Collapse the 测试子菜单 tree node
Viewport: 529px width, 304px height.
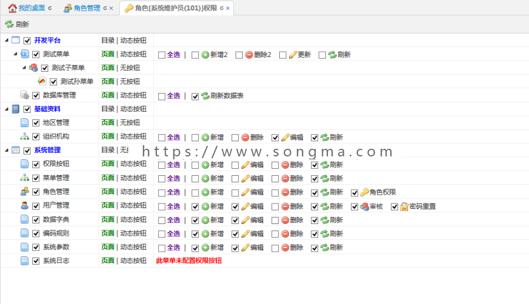(24, 68)
